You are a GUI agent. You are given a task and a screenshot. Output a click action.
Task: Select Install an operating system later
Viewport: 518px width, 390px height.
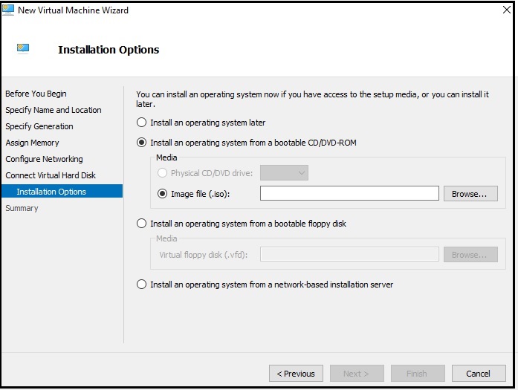pyautogui.click(x=142, y=123)
